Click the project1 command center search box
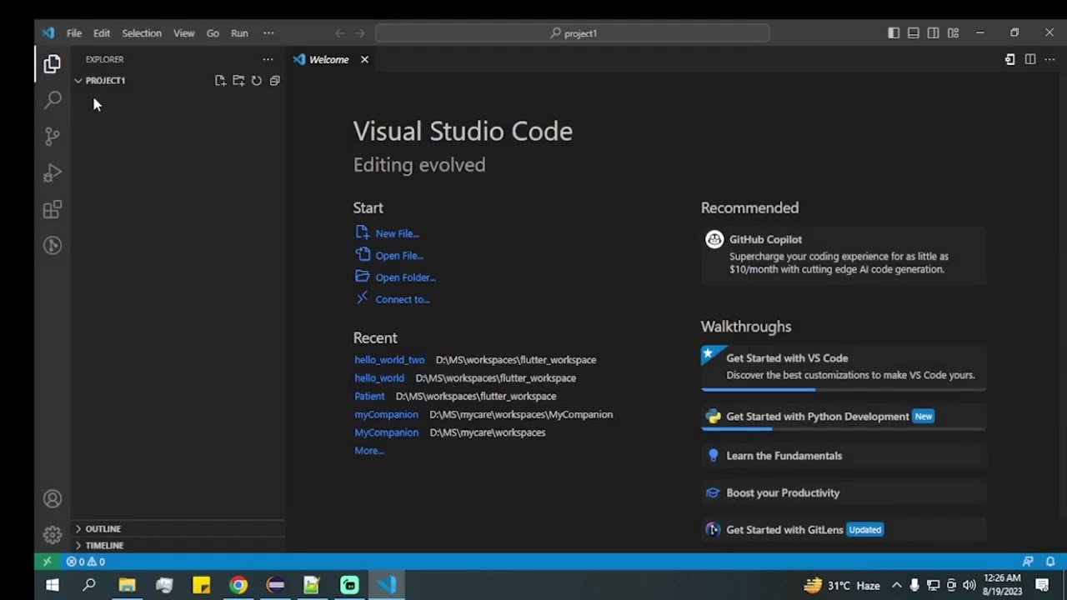The image size is (1067, 600). pyautogui.click(x=573, y=33)
